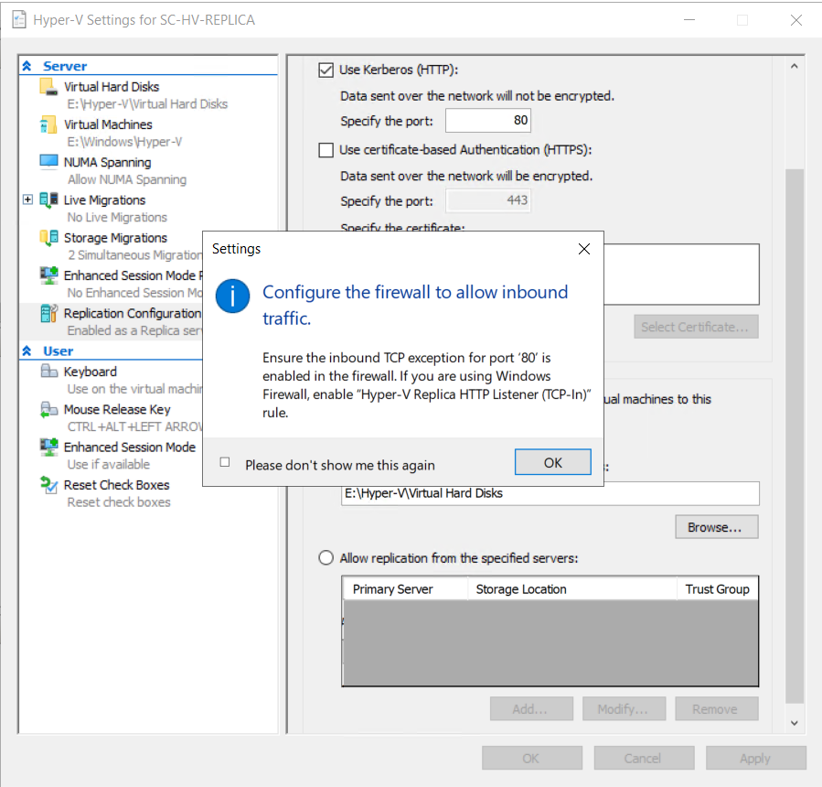Viewport: 822px width, 787px height.
Task: Click the Live Migrations server icon
Action: point(48,199)
